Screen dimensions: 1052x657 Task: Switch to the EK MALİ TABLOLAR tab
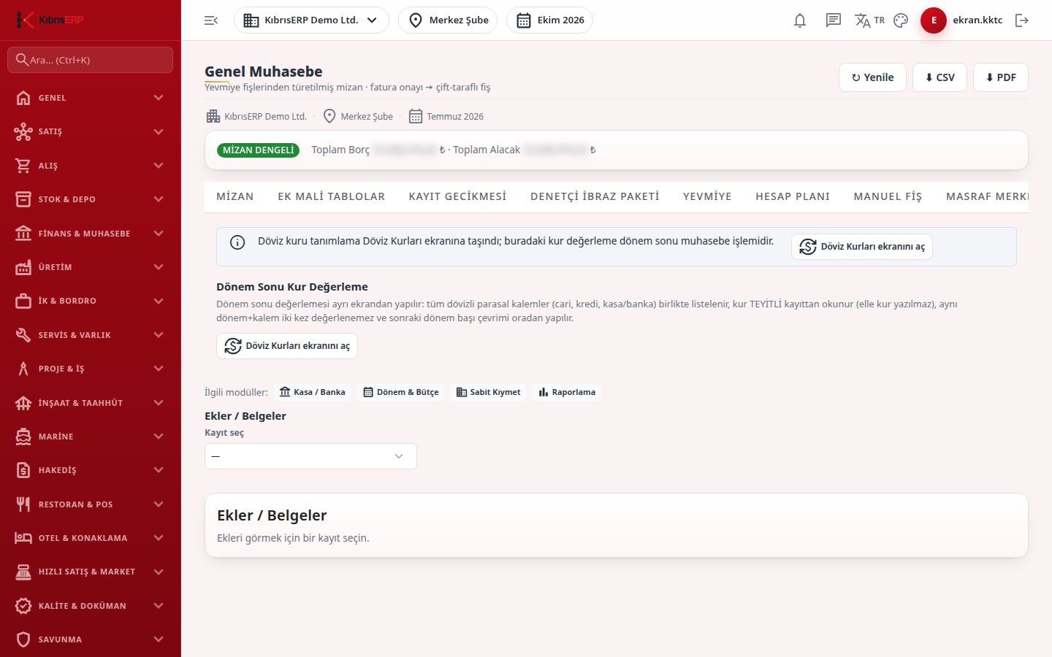click(331, 196)
